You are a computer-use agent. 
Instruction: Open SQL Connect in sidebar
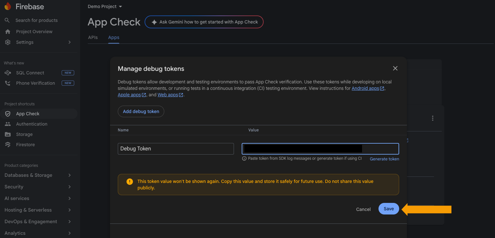[x=30, y=73]
